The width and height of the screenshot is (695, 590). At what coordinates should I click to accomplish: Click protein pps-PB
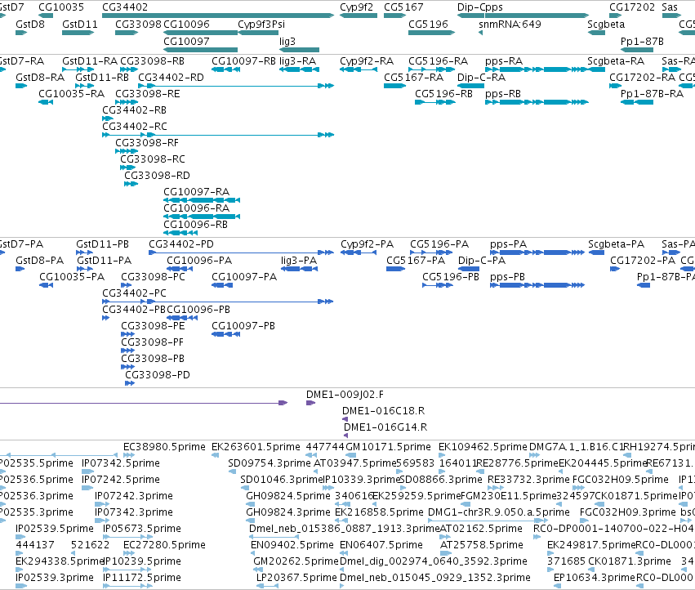pos(537,285)
